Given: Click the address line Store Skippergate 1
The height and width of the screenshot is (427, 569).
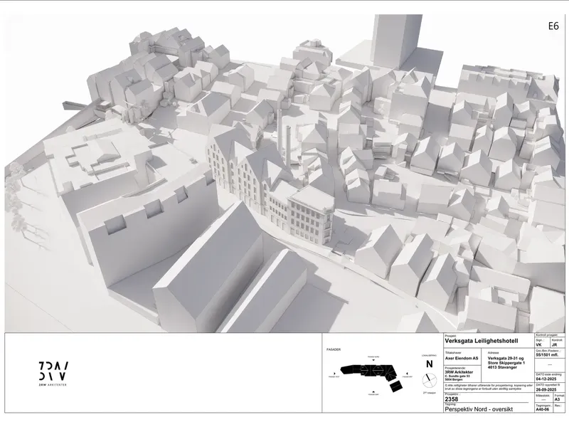Looking at the screenshot, I should pos(506,363).
